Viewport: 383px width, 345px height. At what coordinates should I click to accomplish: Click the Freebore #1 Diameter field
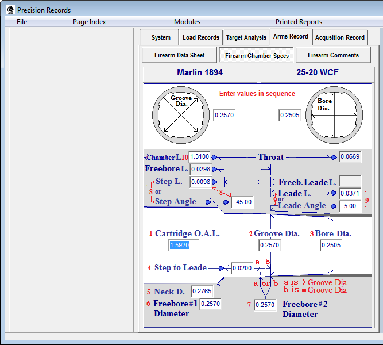click(211, 304)
